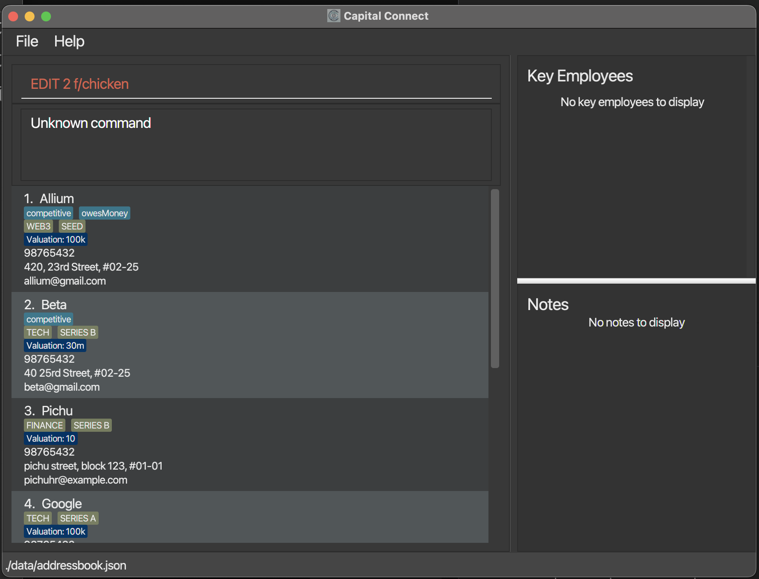Click Beta's TECH industry tag
Screen dimensions: 759x579
[38, 332]
